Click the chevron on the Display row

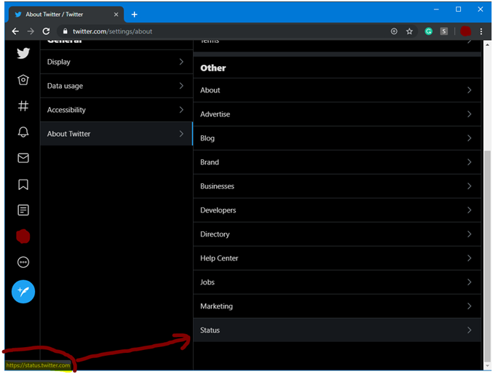pos(181,62)
